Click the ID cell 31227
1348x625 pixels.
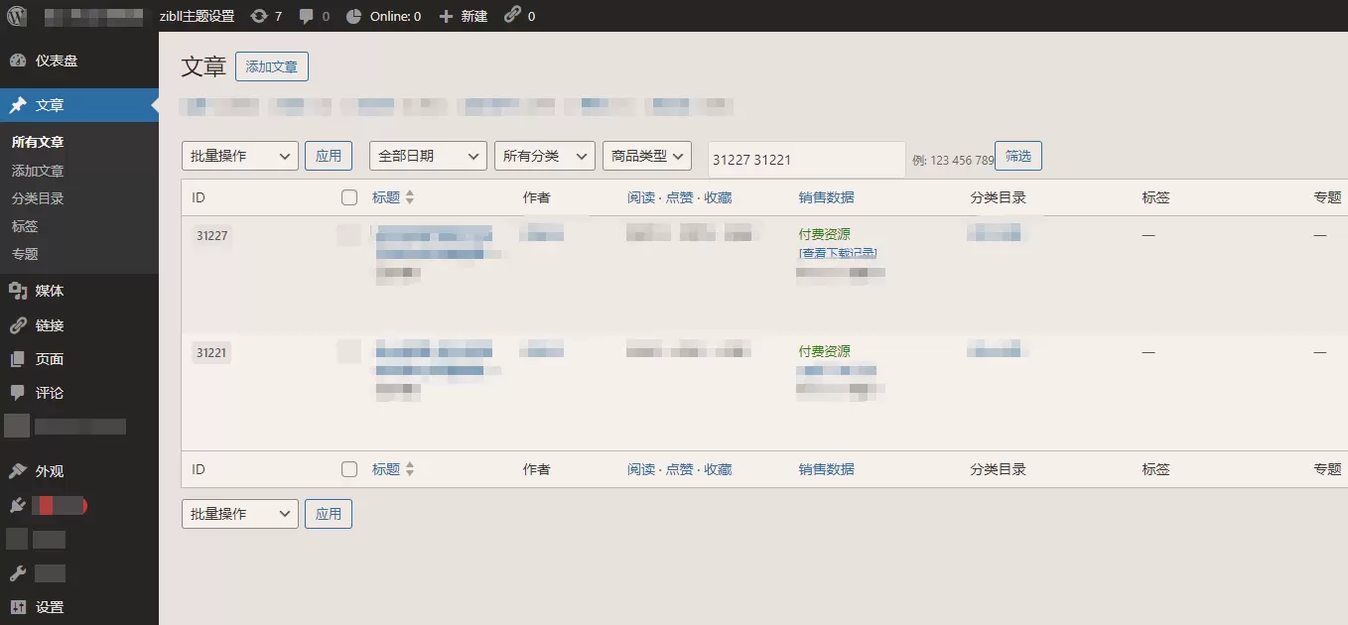(x=211, y=236)
